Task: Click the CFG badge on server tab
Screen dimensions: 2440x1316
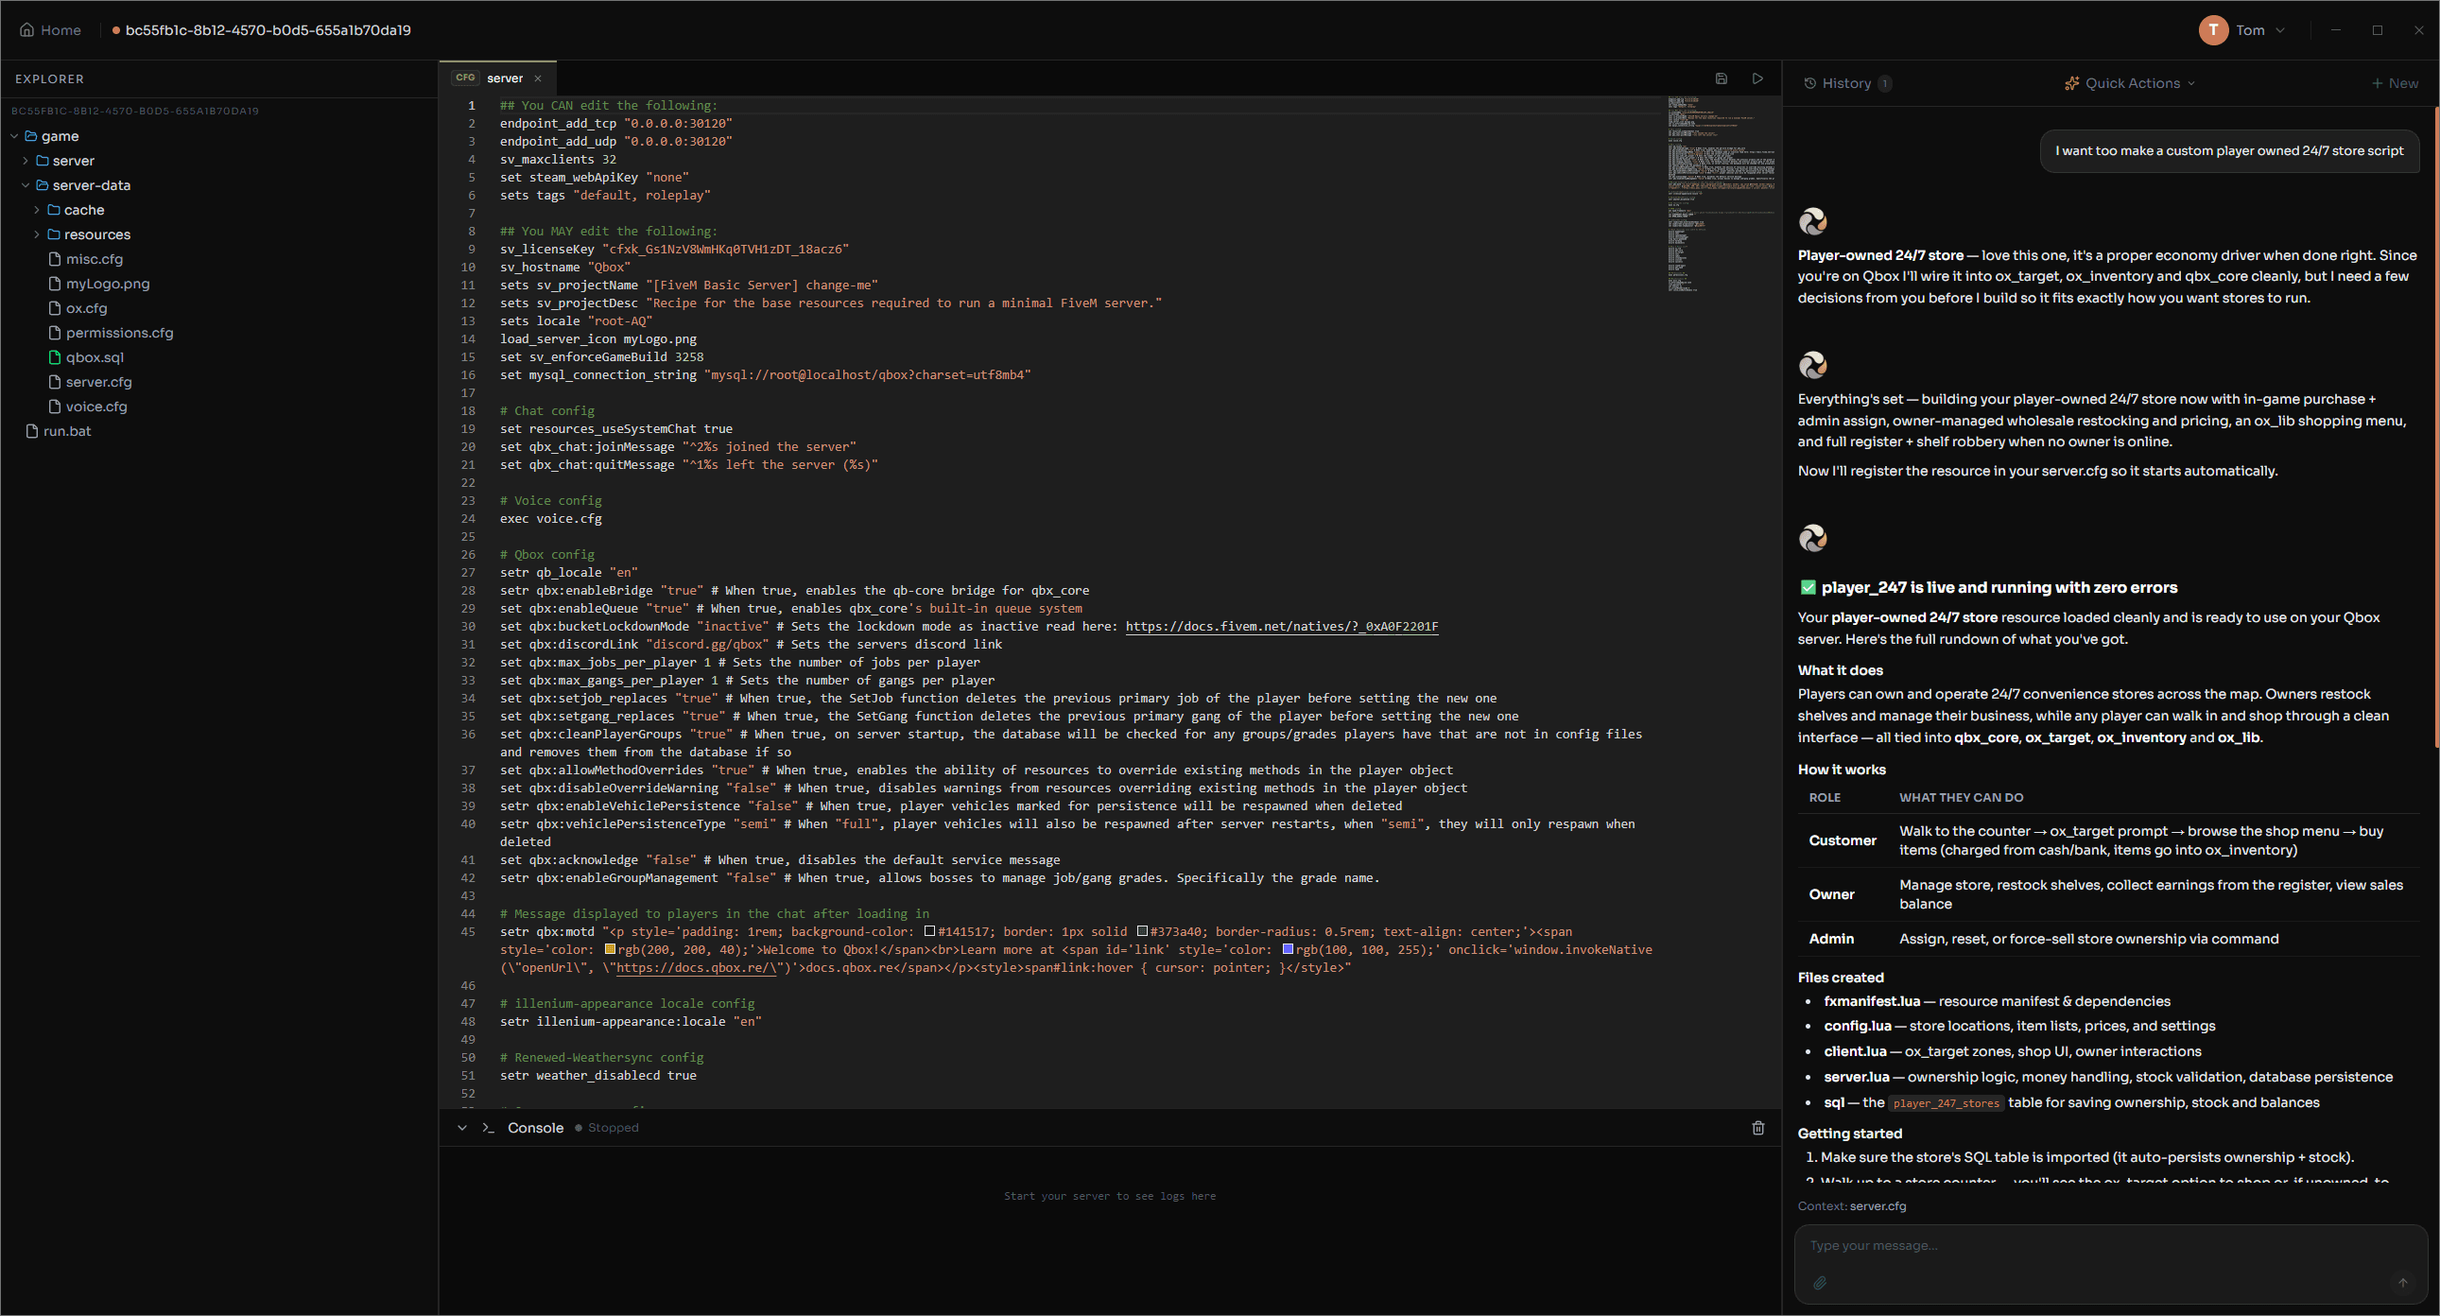Action: point(465,78)
